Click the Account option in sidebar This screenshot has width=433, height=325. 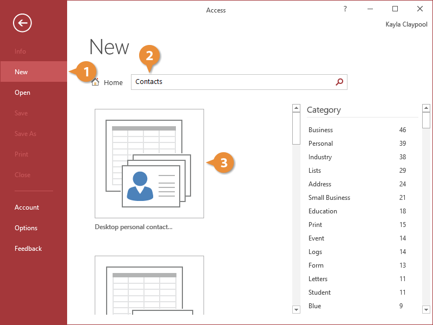coord(27,207)
